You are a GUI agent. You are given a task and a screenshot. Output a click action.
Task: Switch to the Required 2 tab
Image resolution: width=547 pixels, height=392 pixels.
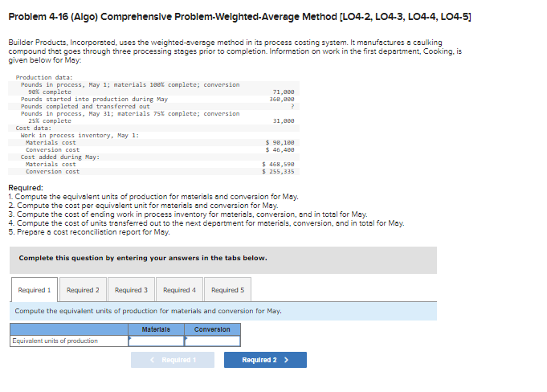[83, 290]
